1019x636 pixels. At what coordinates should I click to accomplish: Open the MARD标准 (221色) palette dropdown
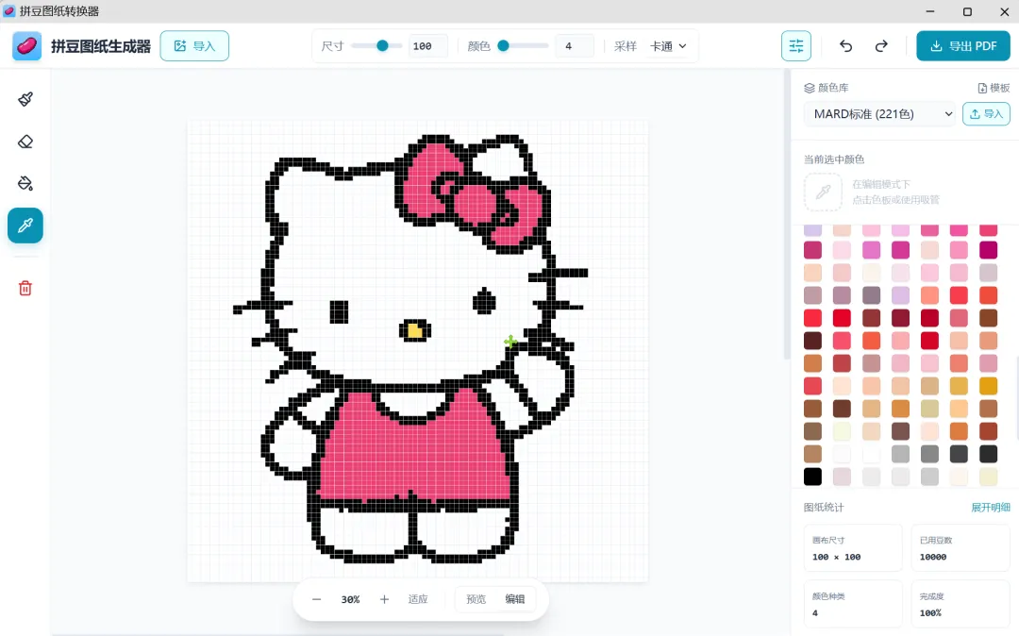(x=880, y=113)
